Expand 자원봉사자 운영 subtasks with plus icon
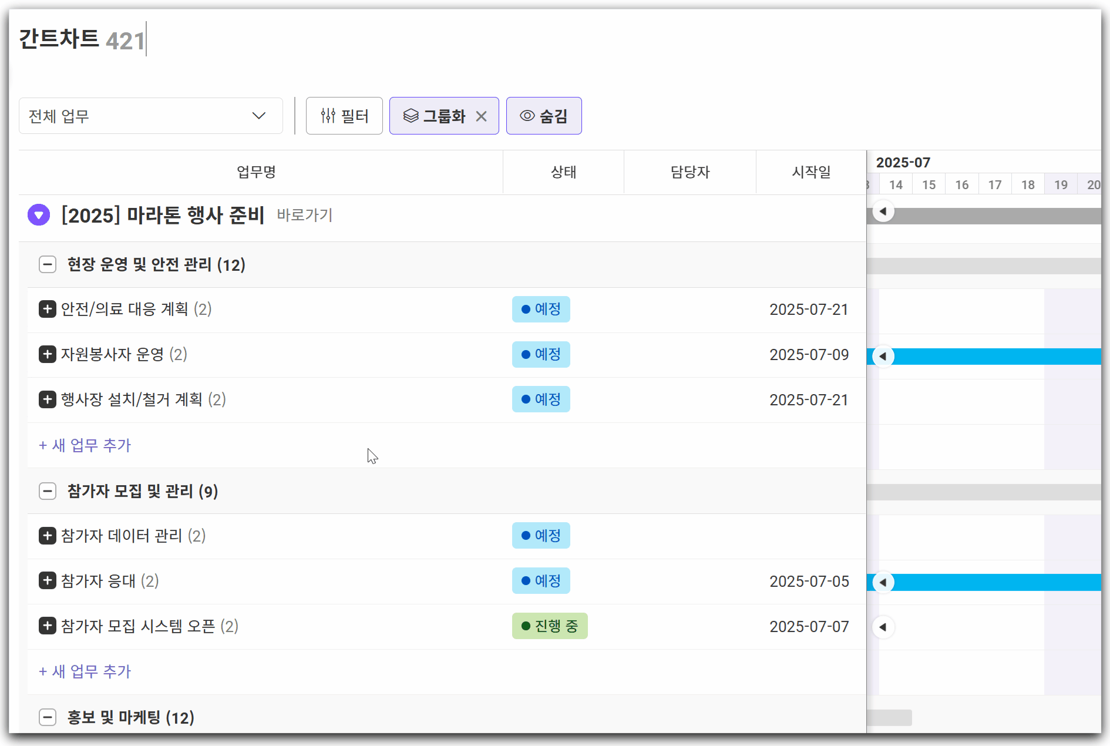 48,354
